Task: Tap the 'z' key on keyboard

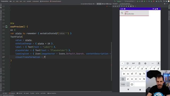Action: (x=128, y=79)
